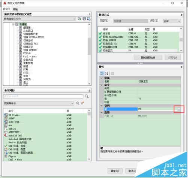Select the 文本窗口 shortcut in the tree
The width and height of the screenshot is (188, 178).
(28, 31)
